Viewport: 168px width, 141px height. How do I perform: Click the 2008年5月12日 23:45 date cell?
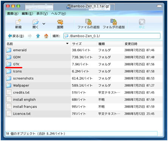pos(139,113)
